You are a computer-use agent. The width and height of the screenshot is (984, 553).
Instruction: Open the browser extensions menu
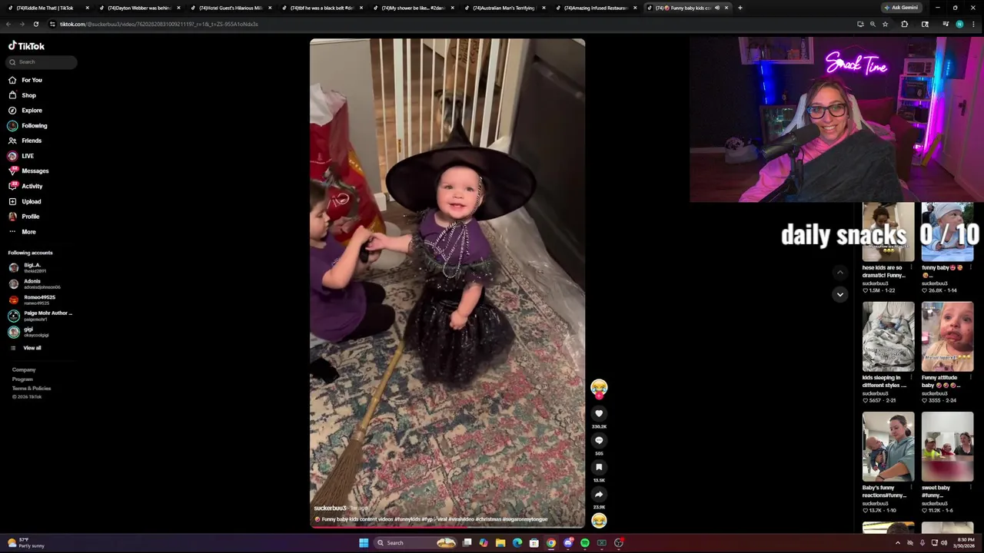click(x=905, y=24)
